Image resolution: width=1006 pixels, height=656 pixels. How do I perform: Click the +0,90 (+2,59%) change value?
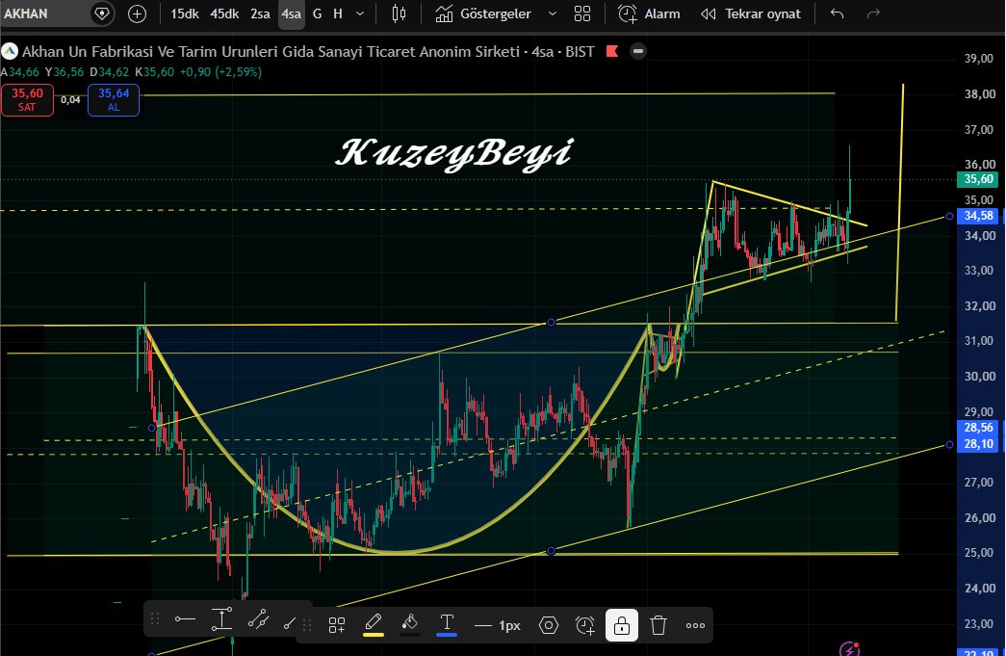pyautogui.click(x=220, y=72)
